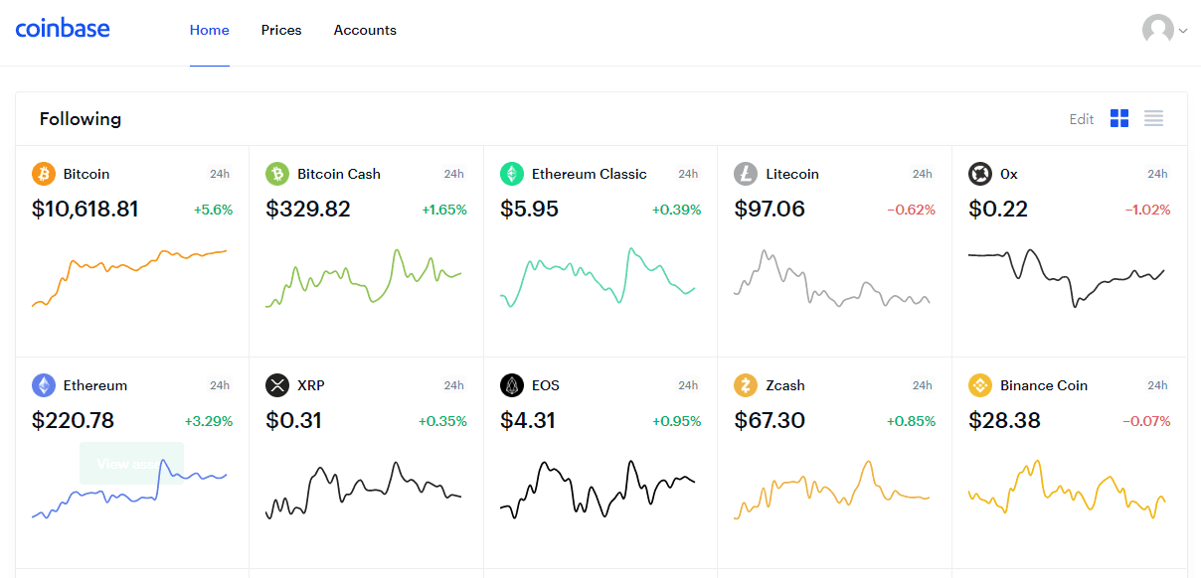Click the EOS price chart
The image size is (1201, 578).
598,489
